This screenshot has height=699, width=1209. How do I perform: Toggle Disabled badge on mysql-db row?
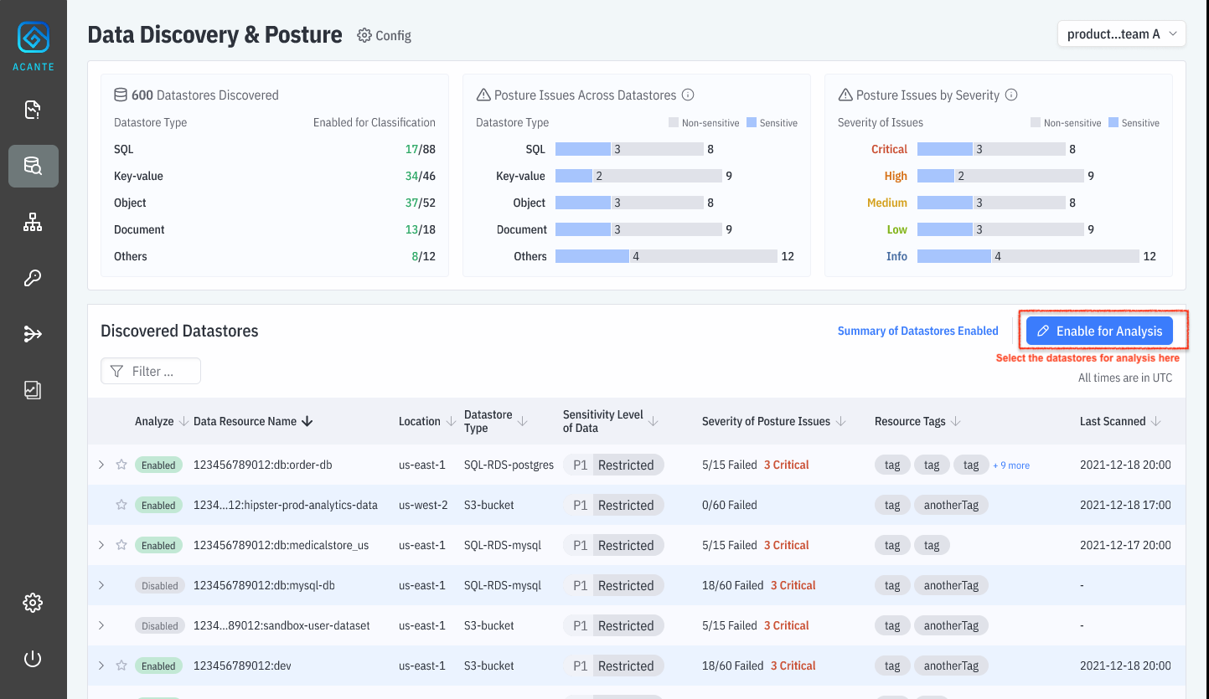[x=159, y=585]
